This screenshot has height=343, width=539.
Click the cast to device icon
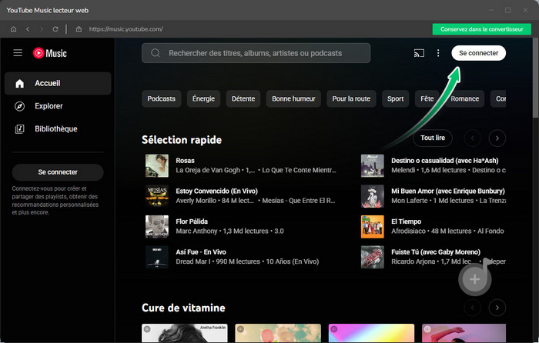click(419, 53)
